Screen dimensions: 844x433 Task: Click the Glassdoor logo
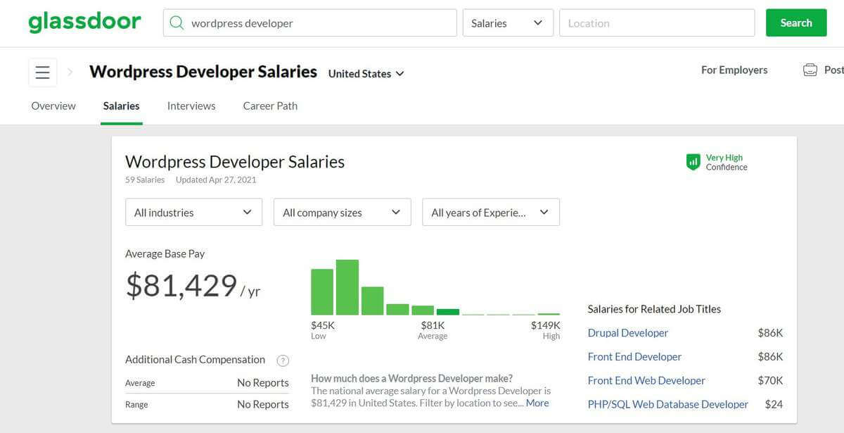[84, 23]
